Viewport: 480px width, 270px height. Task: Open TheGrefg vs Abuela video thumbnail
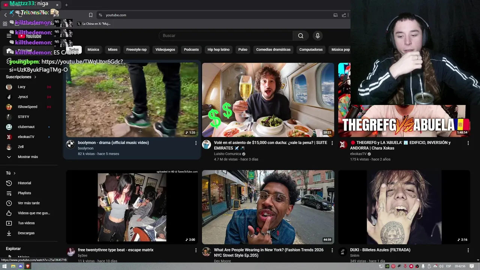pyautogui.click(x=404, y=100)
